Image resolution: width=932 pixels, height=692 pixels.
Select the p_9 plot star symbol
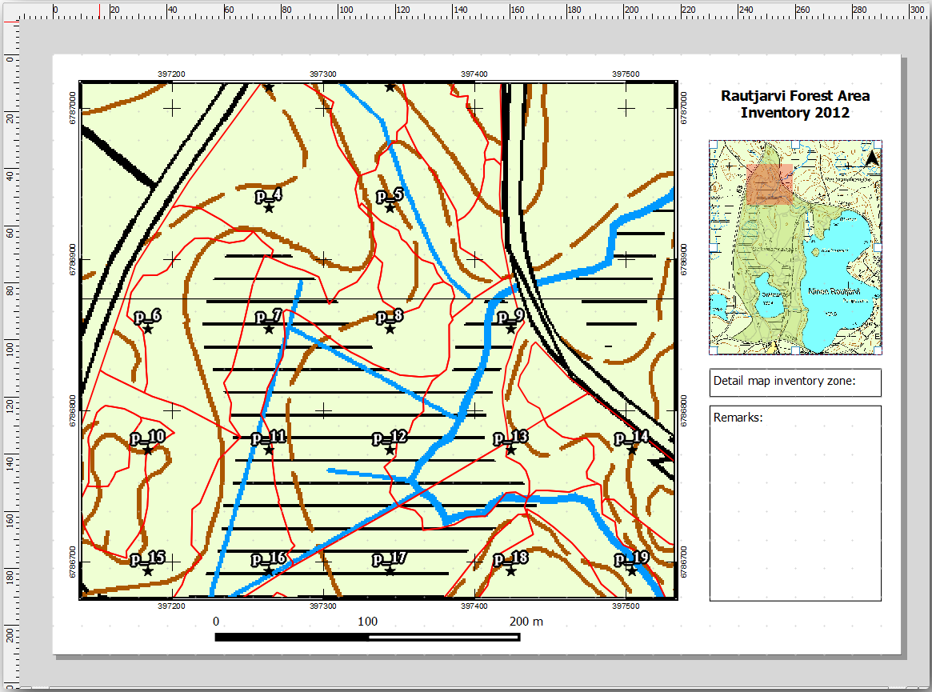[x=510, y=329]
